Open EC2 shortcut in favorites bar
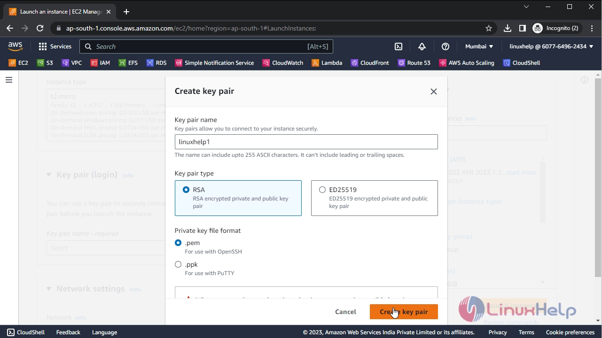The height and width of the screenshot is (338, 602). click(18, 63)
